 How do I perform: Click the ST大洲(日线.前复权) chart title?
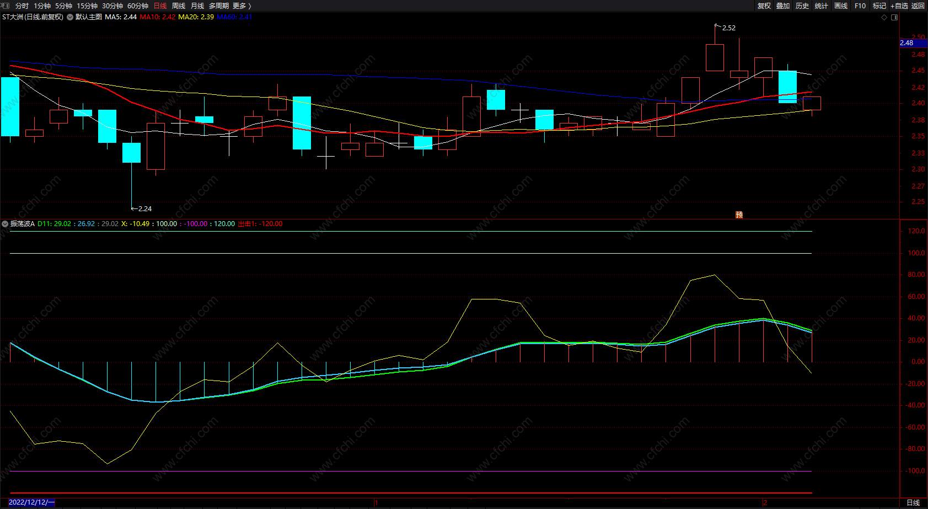pyautogui.click(x=33, y=17)
